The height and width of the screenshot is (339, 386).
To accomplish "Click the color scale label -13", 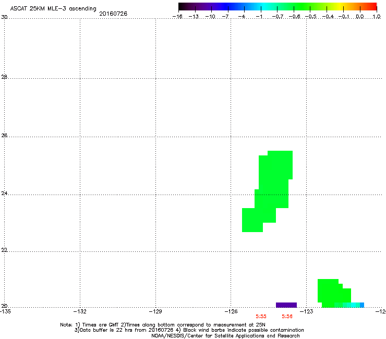I will click(x=194, y=17).
